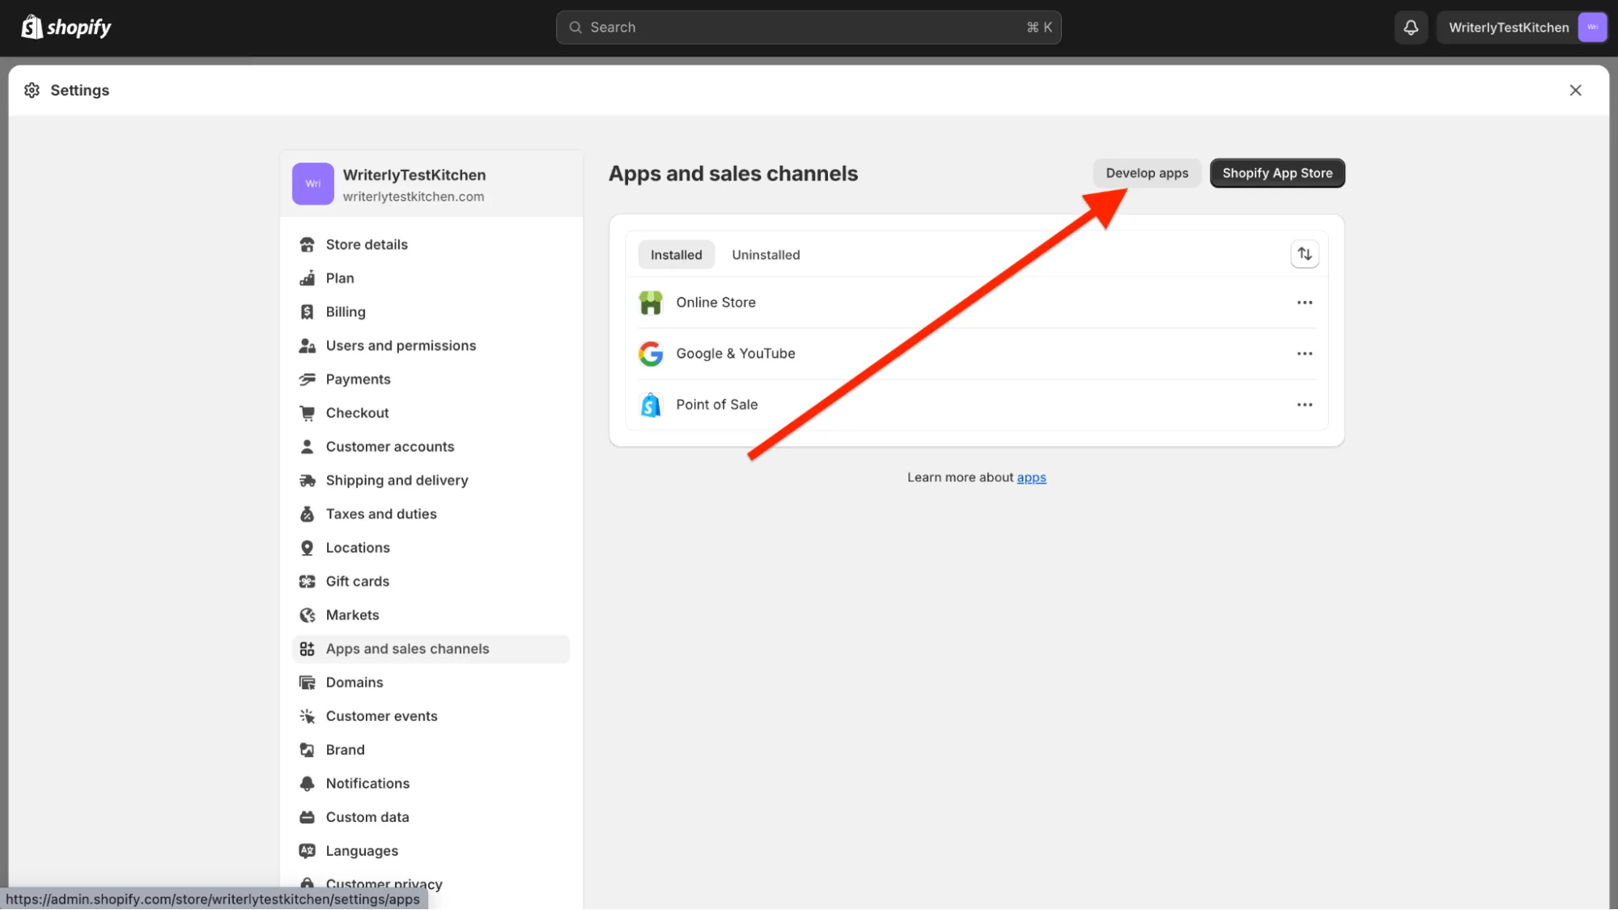Click the Customer accounts person icon
Image resolution: width=1618 pixels, height=910 pixels.
307,447
